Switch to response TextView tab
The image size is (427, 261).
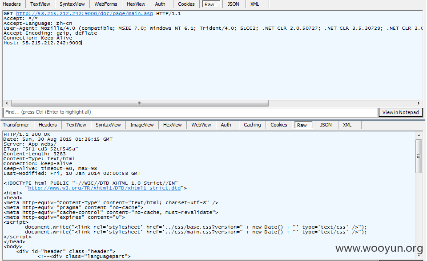point(76,125)
